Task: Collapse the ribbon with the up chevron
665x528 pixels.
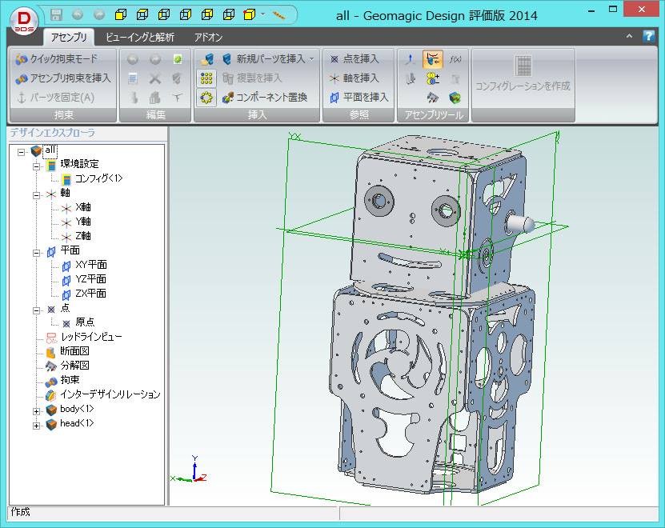Action: [x=629, y=37]
